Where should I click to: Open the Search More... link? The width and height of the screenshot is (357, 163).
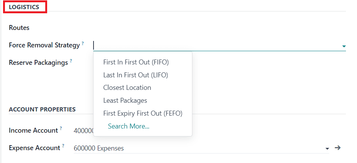(129, 126)
